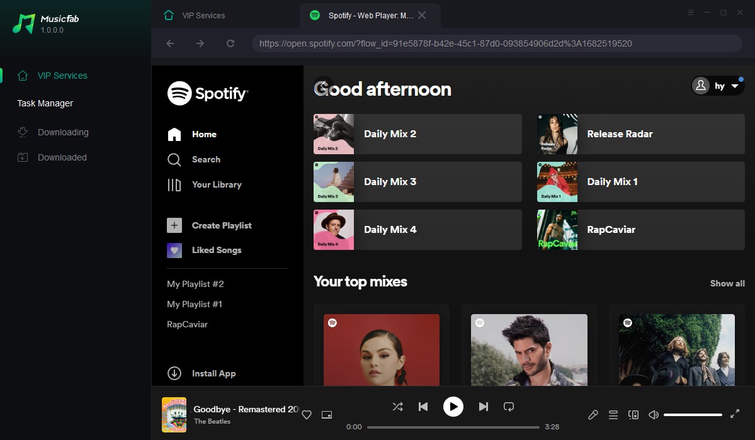Click Show all for top mixes
The height and width of the screenshot is (440, 755).
(x=727, y=283)
